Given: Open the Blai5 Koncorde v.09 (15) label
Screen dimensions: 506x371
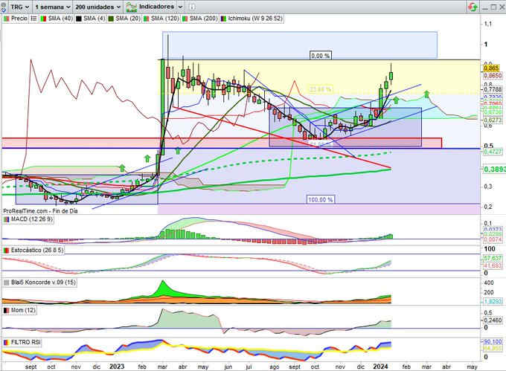Looking at the screenshot, I should pyautogui.click(x=43, y=283).
